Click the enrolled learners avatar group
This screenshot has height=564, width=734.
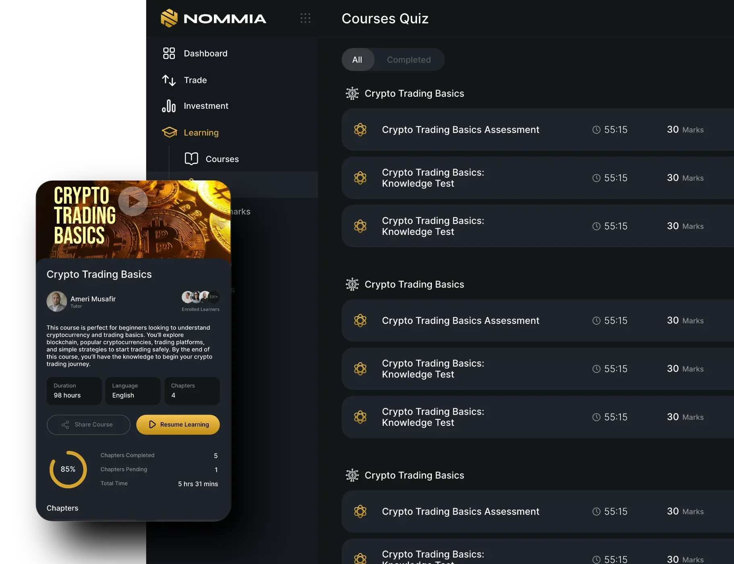point(200,297)
